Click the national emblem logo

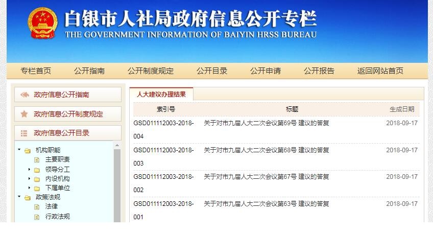(x=43, y=25)
